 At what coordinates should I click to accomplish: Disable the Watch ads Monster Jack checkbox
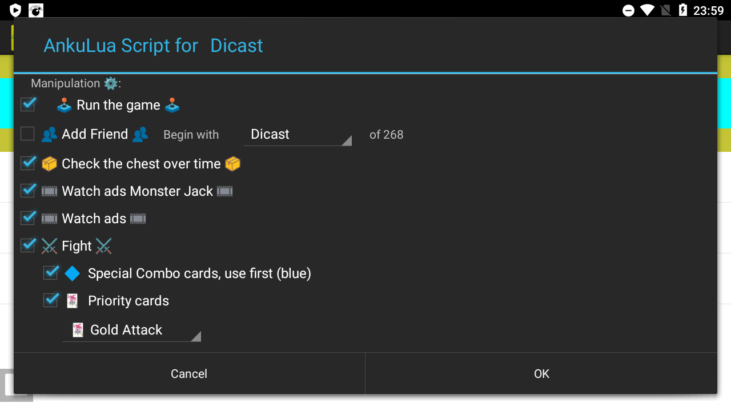28,191
